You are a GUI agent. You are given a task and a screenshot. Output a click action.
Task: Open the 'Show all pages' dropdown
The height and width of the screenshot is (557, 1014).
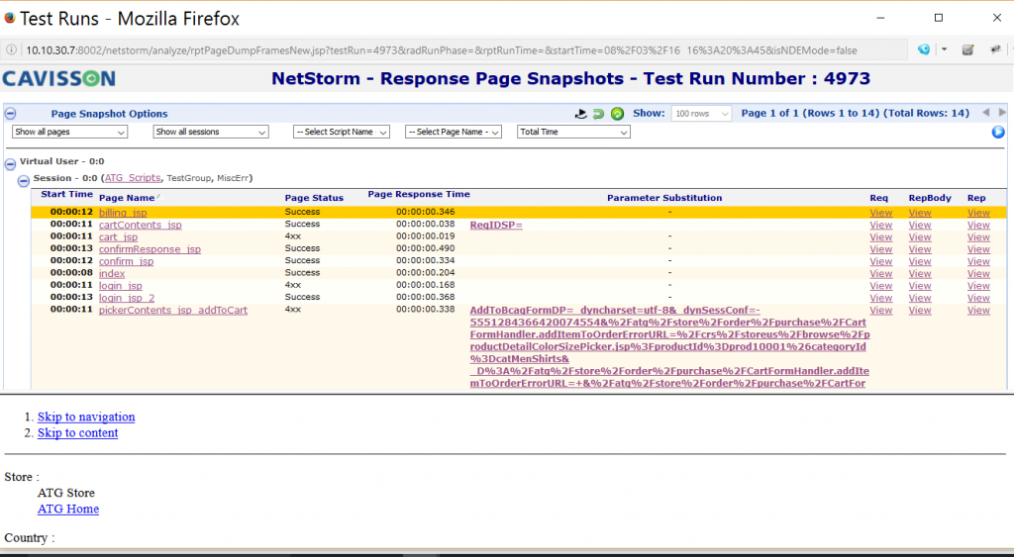point(70,132)
